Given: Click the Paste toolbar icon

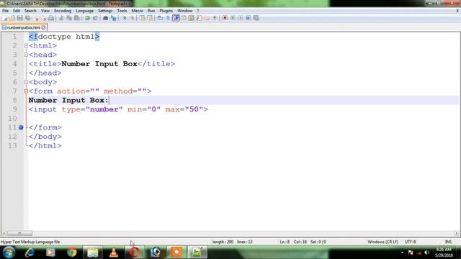Looking at the screenshot, I should click(x=77, y=18).
